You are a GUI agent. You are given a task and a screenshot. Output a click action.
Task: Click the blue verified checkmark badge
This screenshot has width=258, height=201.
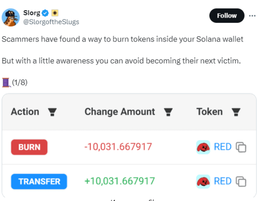coord(45,13)
